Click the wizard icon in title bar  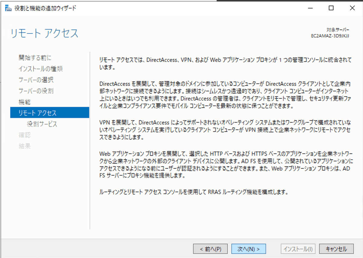point(9,8)
